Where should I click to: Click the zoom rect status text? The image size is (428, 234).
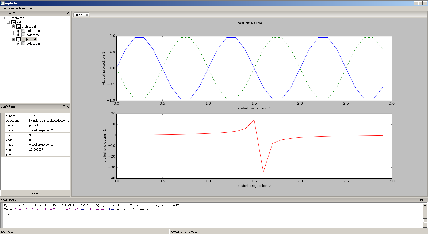pos(7,232)
